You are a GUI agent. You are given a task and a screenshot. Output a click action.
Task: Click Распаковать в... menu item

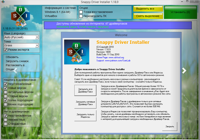[x=16, y=65]
